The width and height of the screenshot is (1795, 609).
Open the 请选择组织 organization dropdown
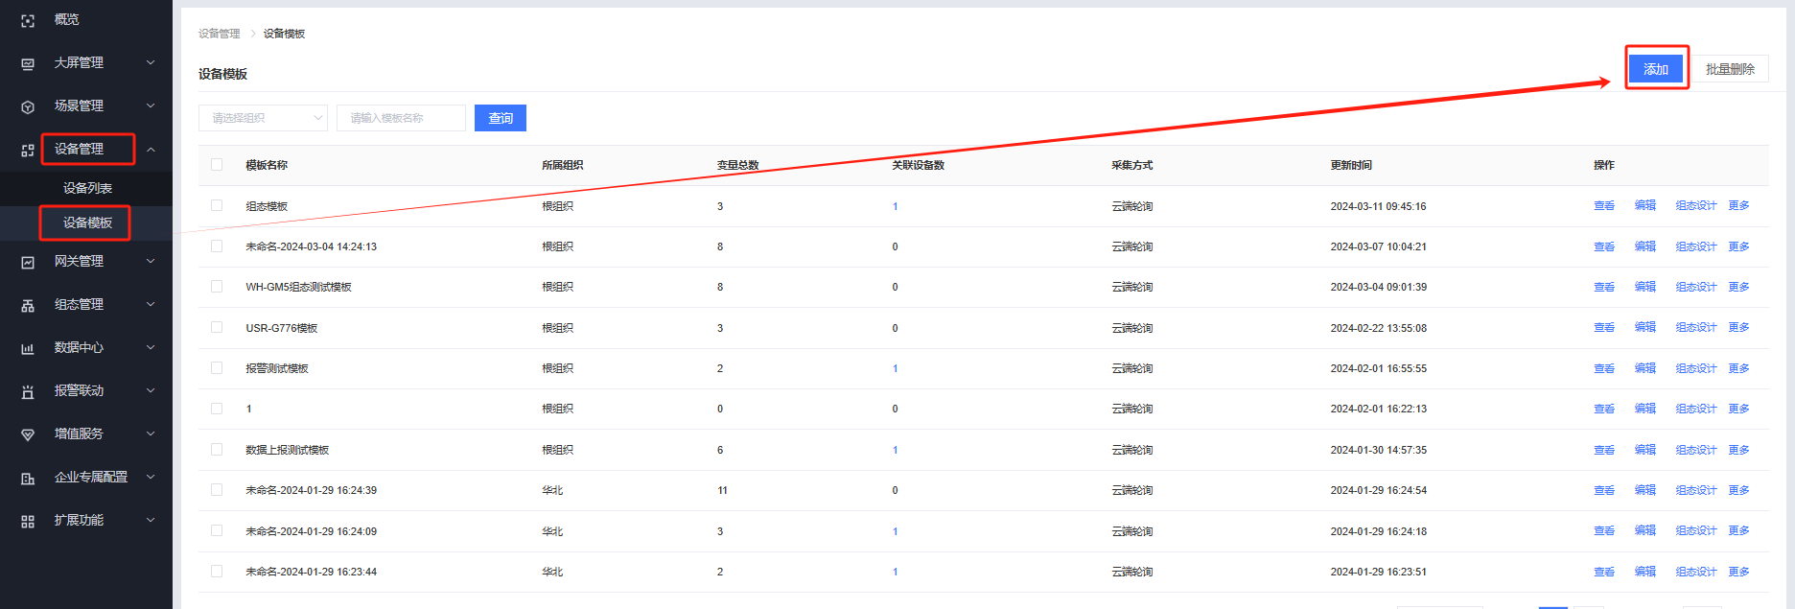pyautogui.click(x=263, y=118)
